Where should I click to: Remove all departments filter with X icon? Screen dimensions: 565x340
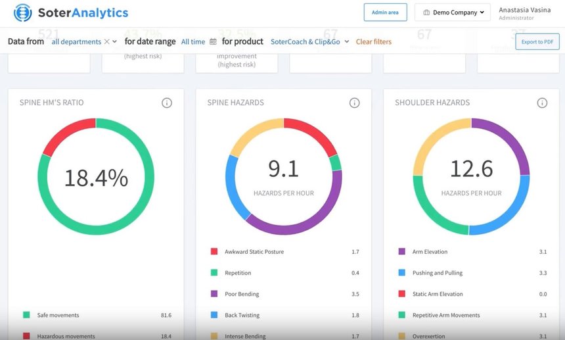pos(106,41)
